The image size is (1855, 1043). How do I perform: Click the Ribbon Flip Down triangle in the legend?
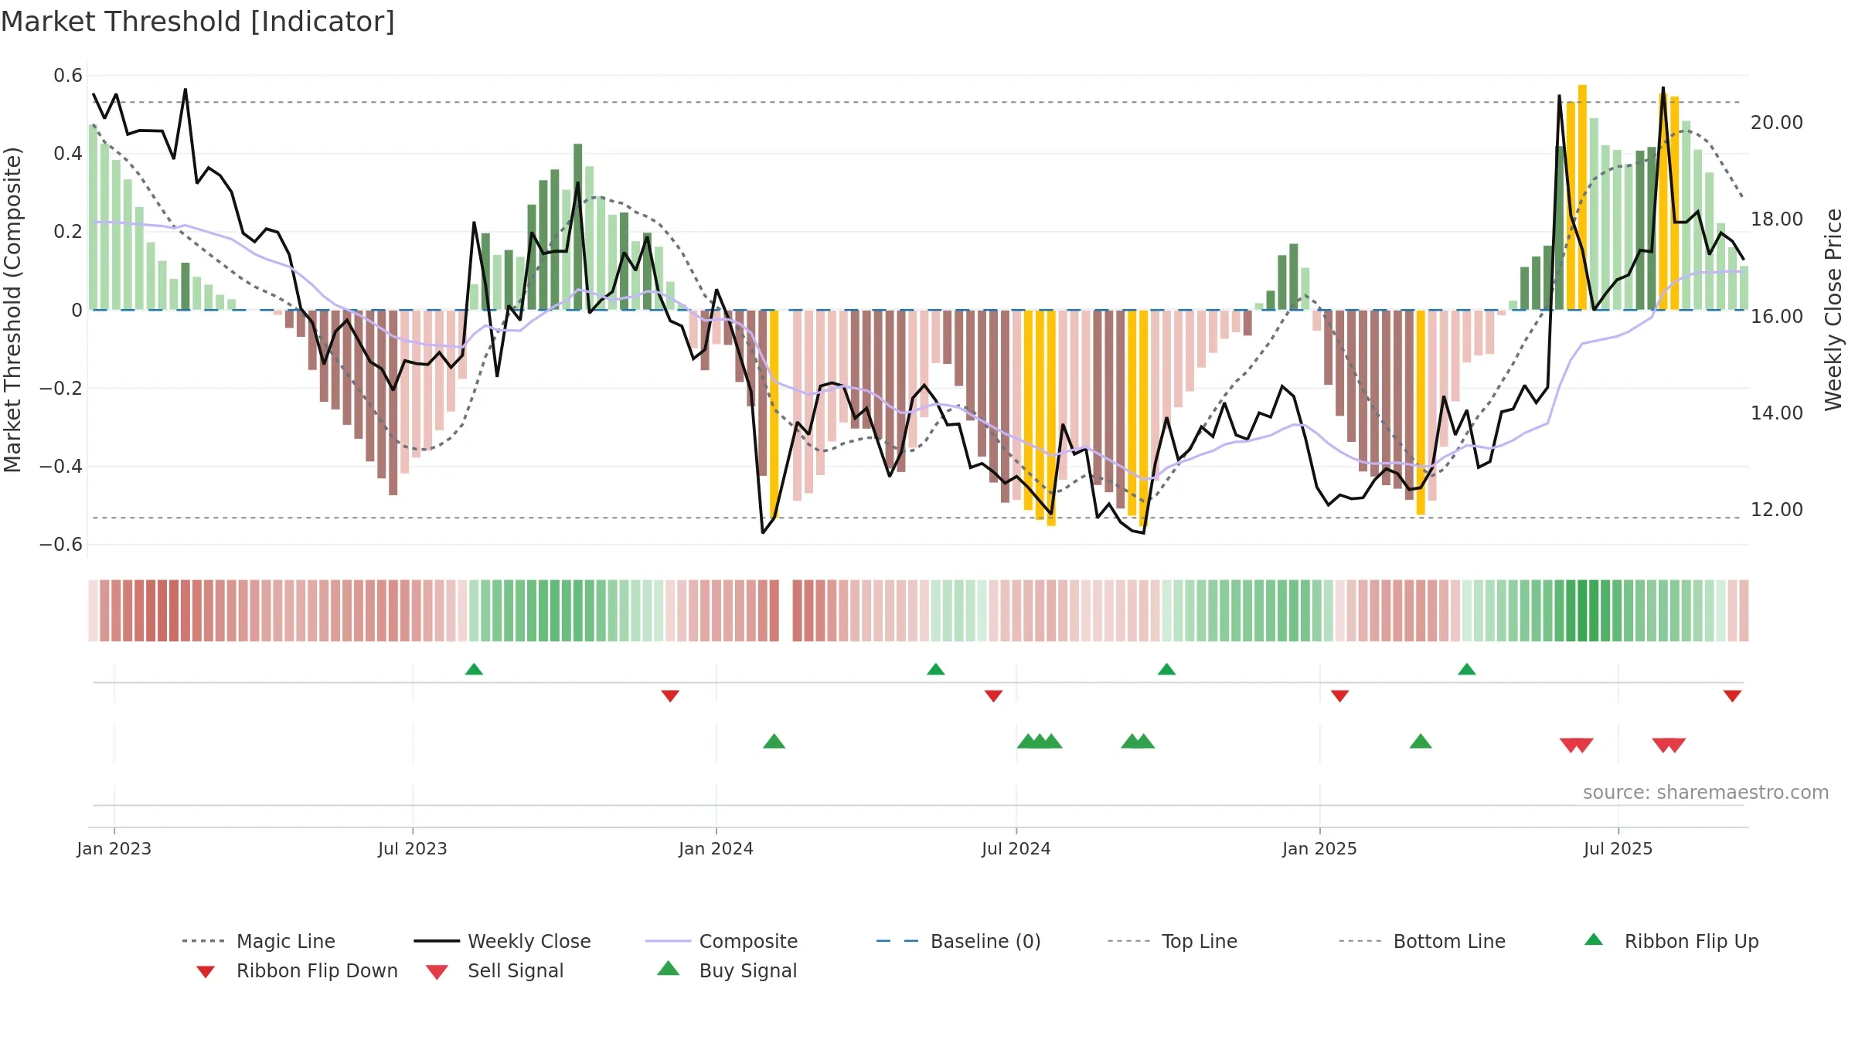pos(206,971)
